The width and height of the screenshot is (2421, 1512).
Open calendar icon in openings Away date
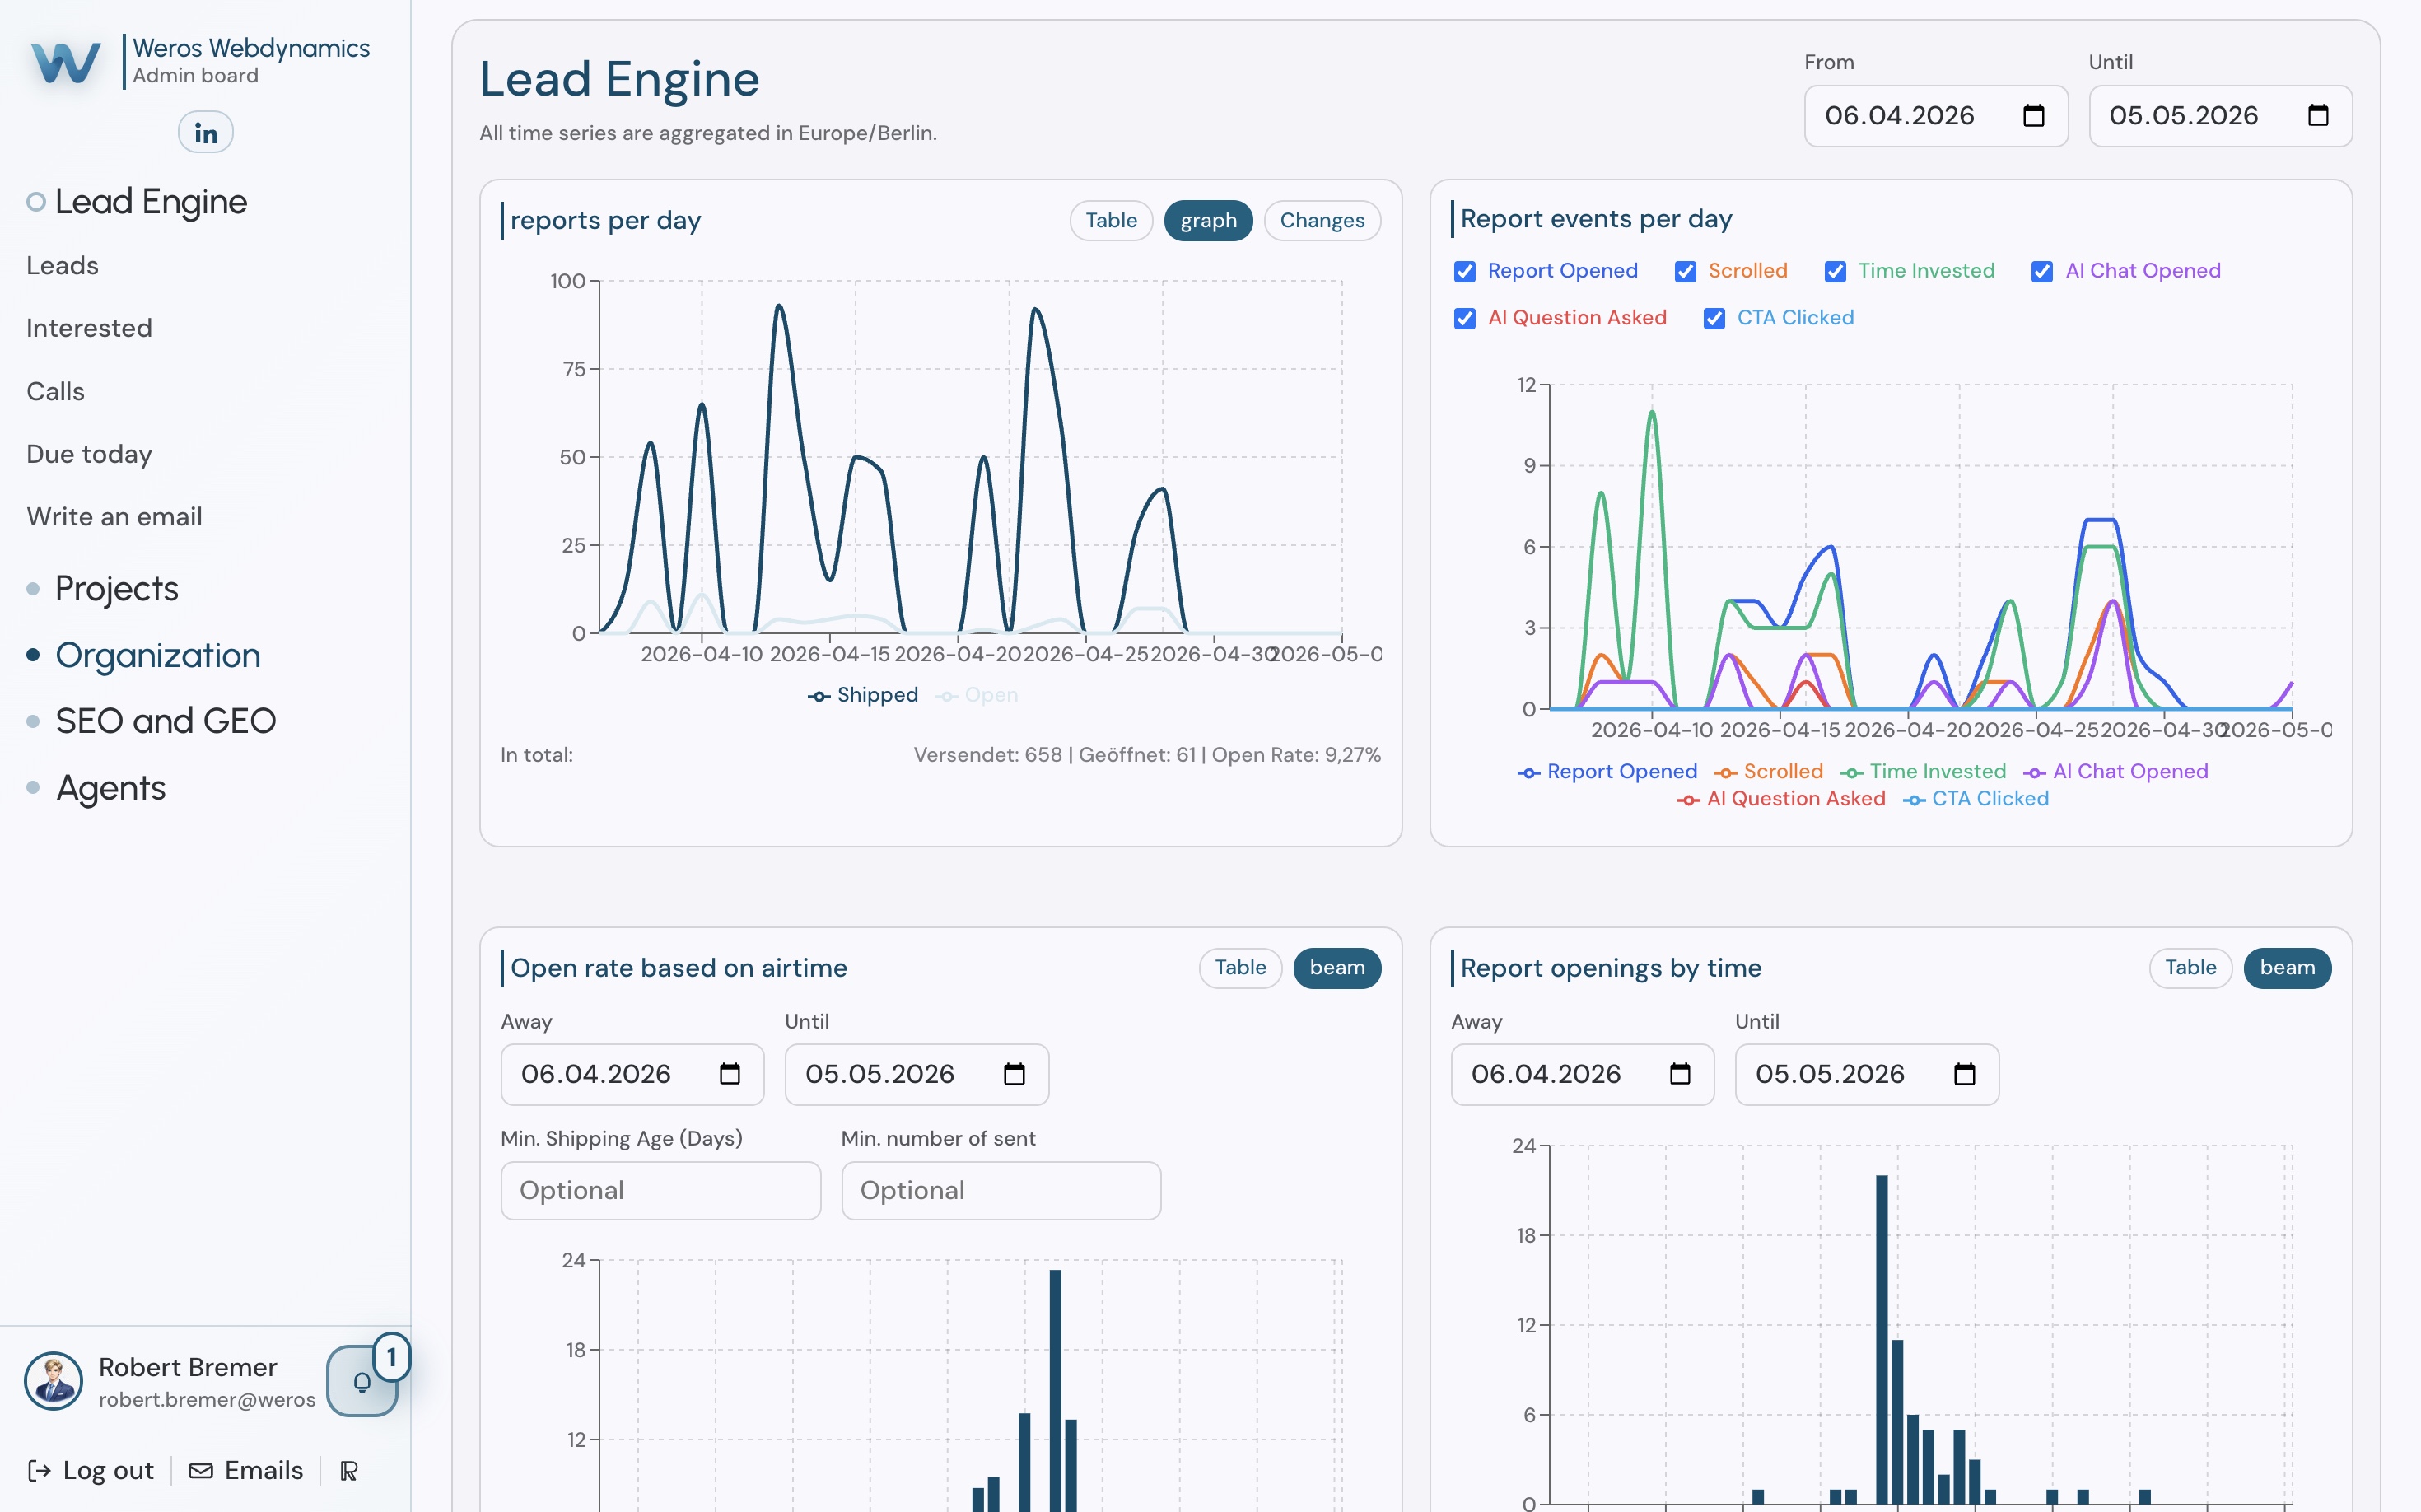(x=1680, y=1074)
